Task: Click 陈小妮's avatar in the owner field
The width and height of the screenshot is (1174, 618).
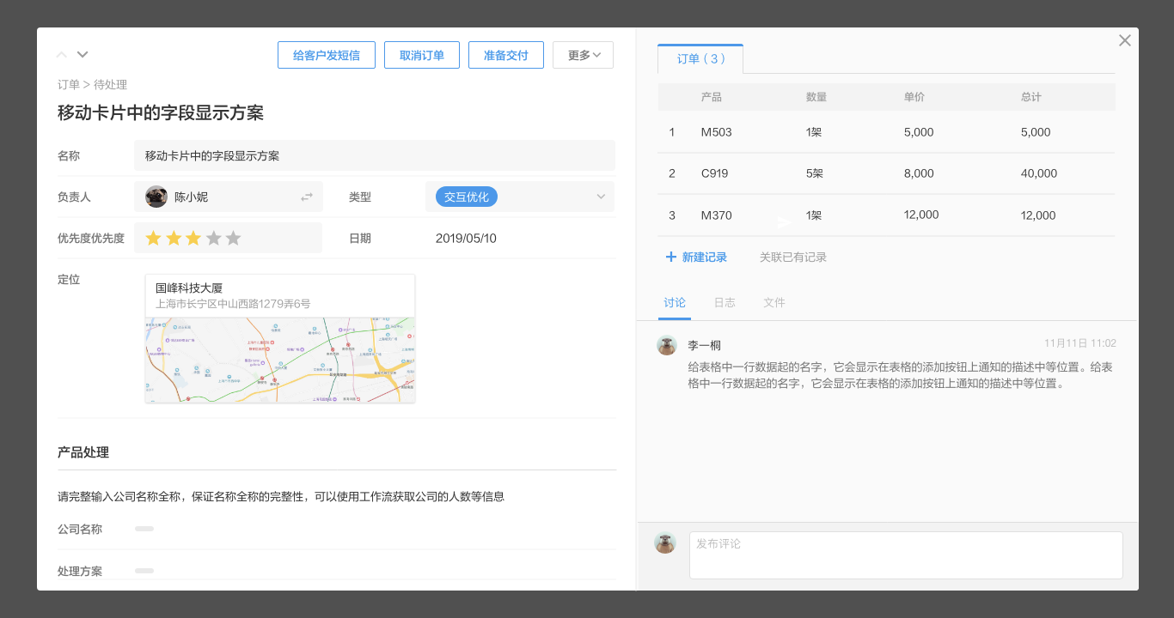Action: coord(156,197)
